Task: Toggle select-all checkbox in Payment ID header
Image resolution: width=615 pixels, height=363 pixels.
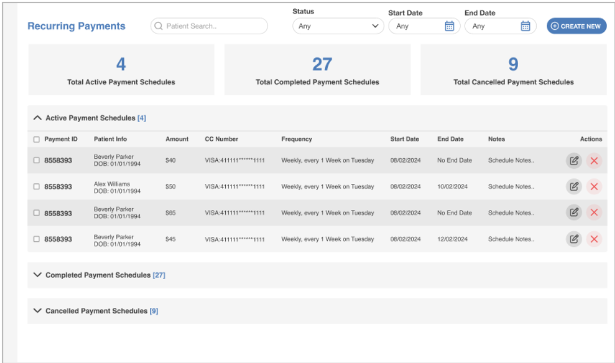Action: point(37,140)
